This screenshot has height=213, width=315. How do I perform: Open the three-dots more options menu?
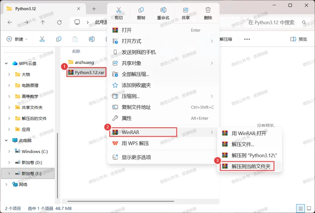247,39
